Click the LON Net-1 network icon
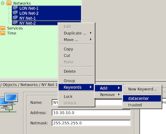The image size is (166, 134). coord(15,8)
